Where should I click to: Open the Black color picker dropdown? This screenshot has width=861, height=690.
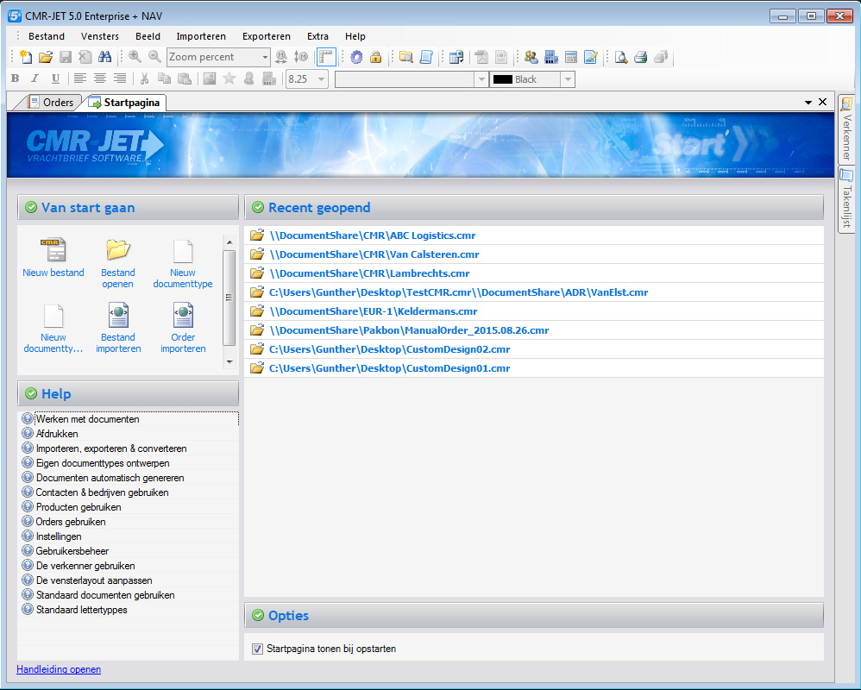point(567,79)
